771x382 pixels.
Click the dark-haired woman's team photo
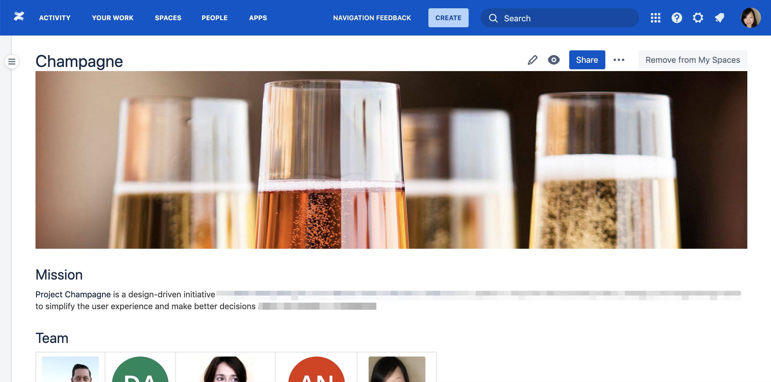[x=225, y=369]
